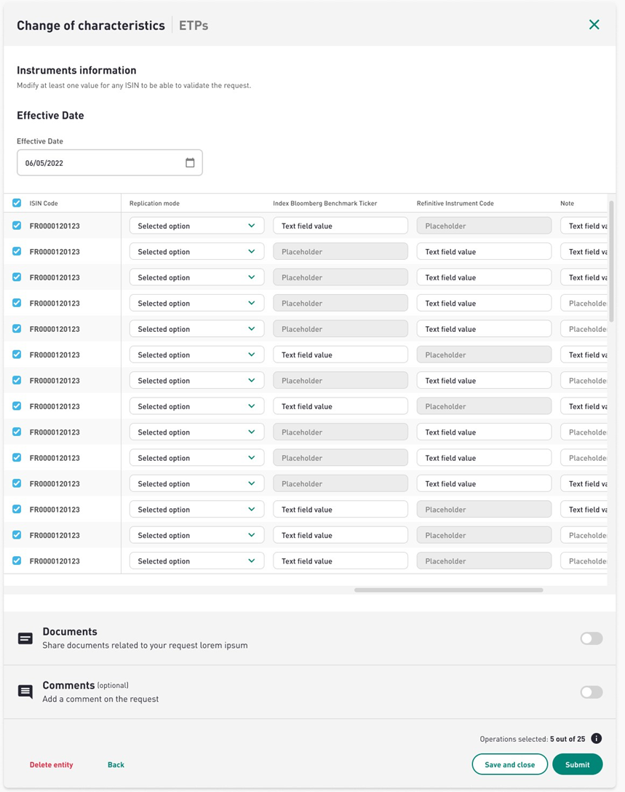Enable the Comments toggle switch
The image size is (625, 792).
pos(591,692)
